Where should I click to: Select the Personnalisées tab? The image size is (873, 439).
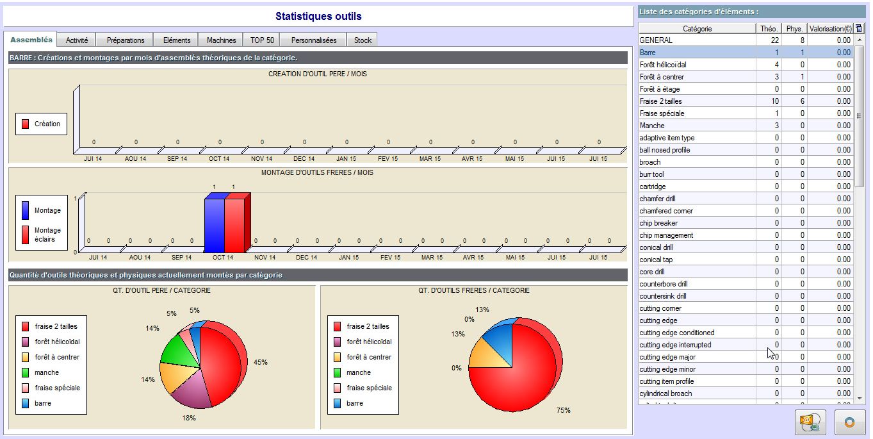[x=313, y=40]
